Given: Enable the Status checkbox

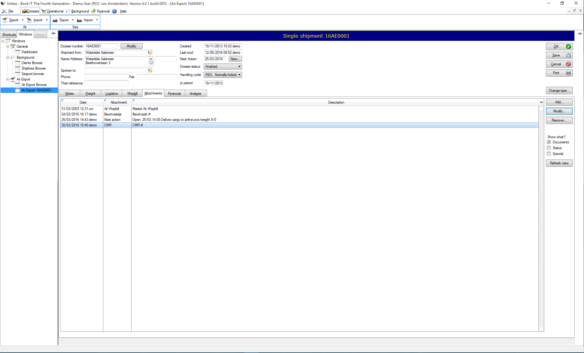Looking at the screenshot, I should (x=549, y=148).
